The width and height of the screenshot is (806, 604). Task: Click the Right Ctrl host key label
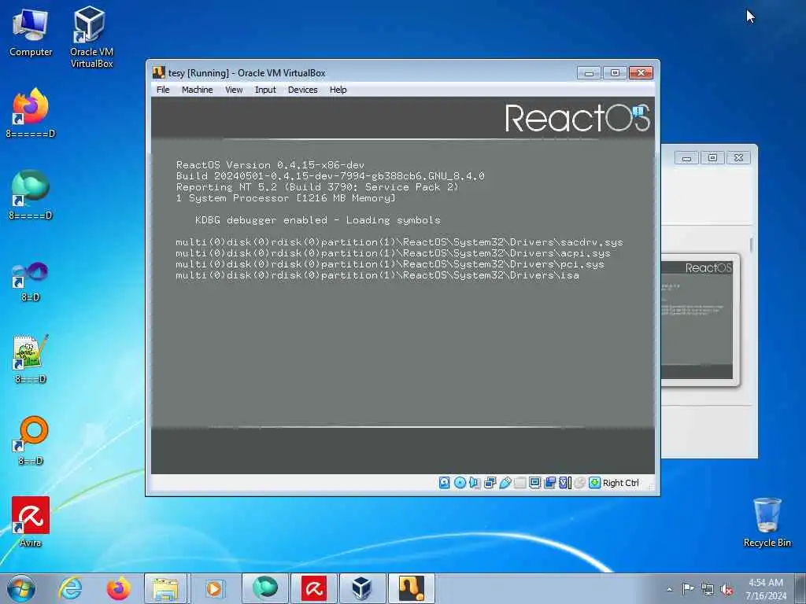click(620, 483)
